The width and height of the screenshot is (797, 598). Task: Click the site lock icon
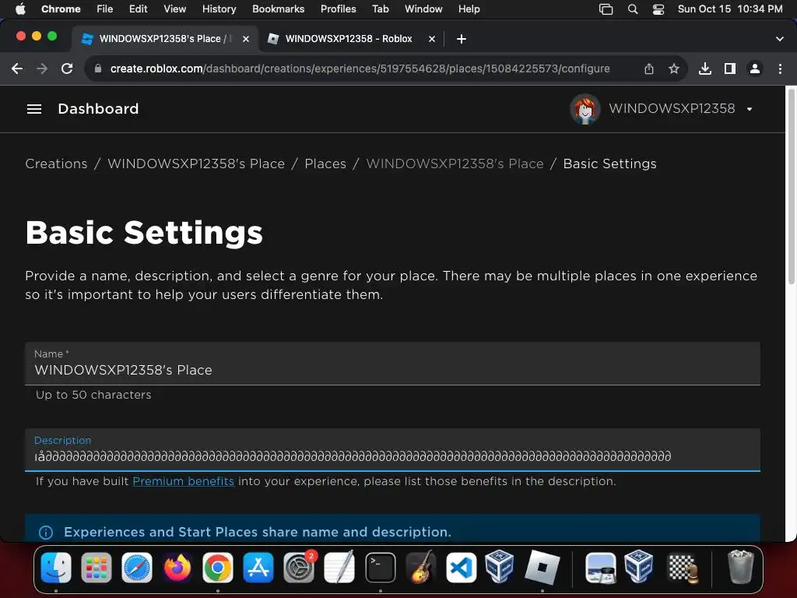click(98, 69)
